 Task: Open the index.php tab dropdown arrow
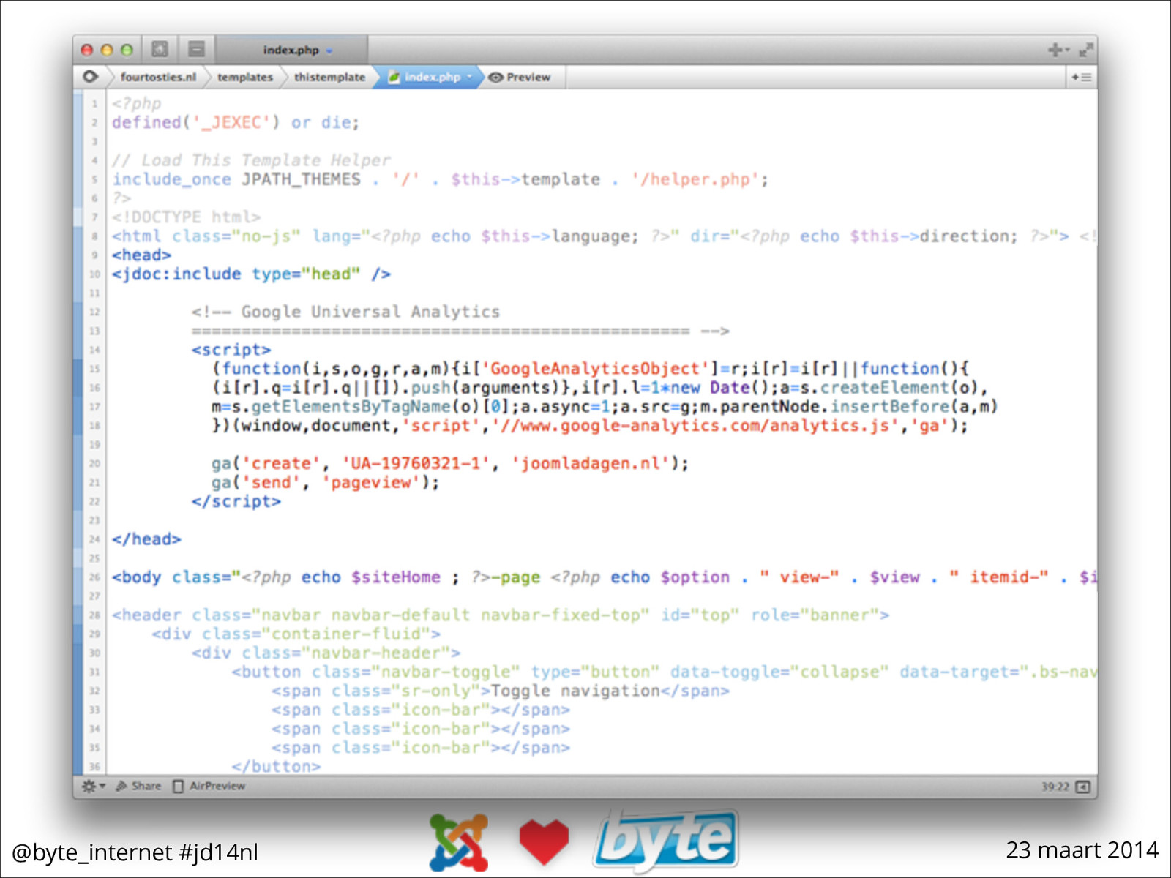(x=329, y=50)
